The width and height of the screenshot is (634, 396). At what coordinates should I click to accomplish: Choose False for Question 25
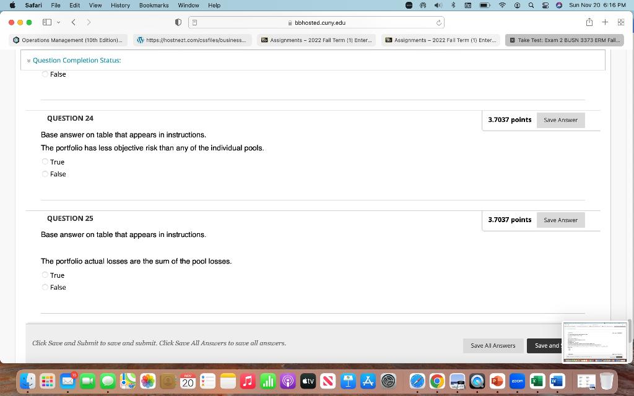point(45,287)
